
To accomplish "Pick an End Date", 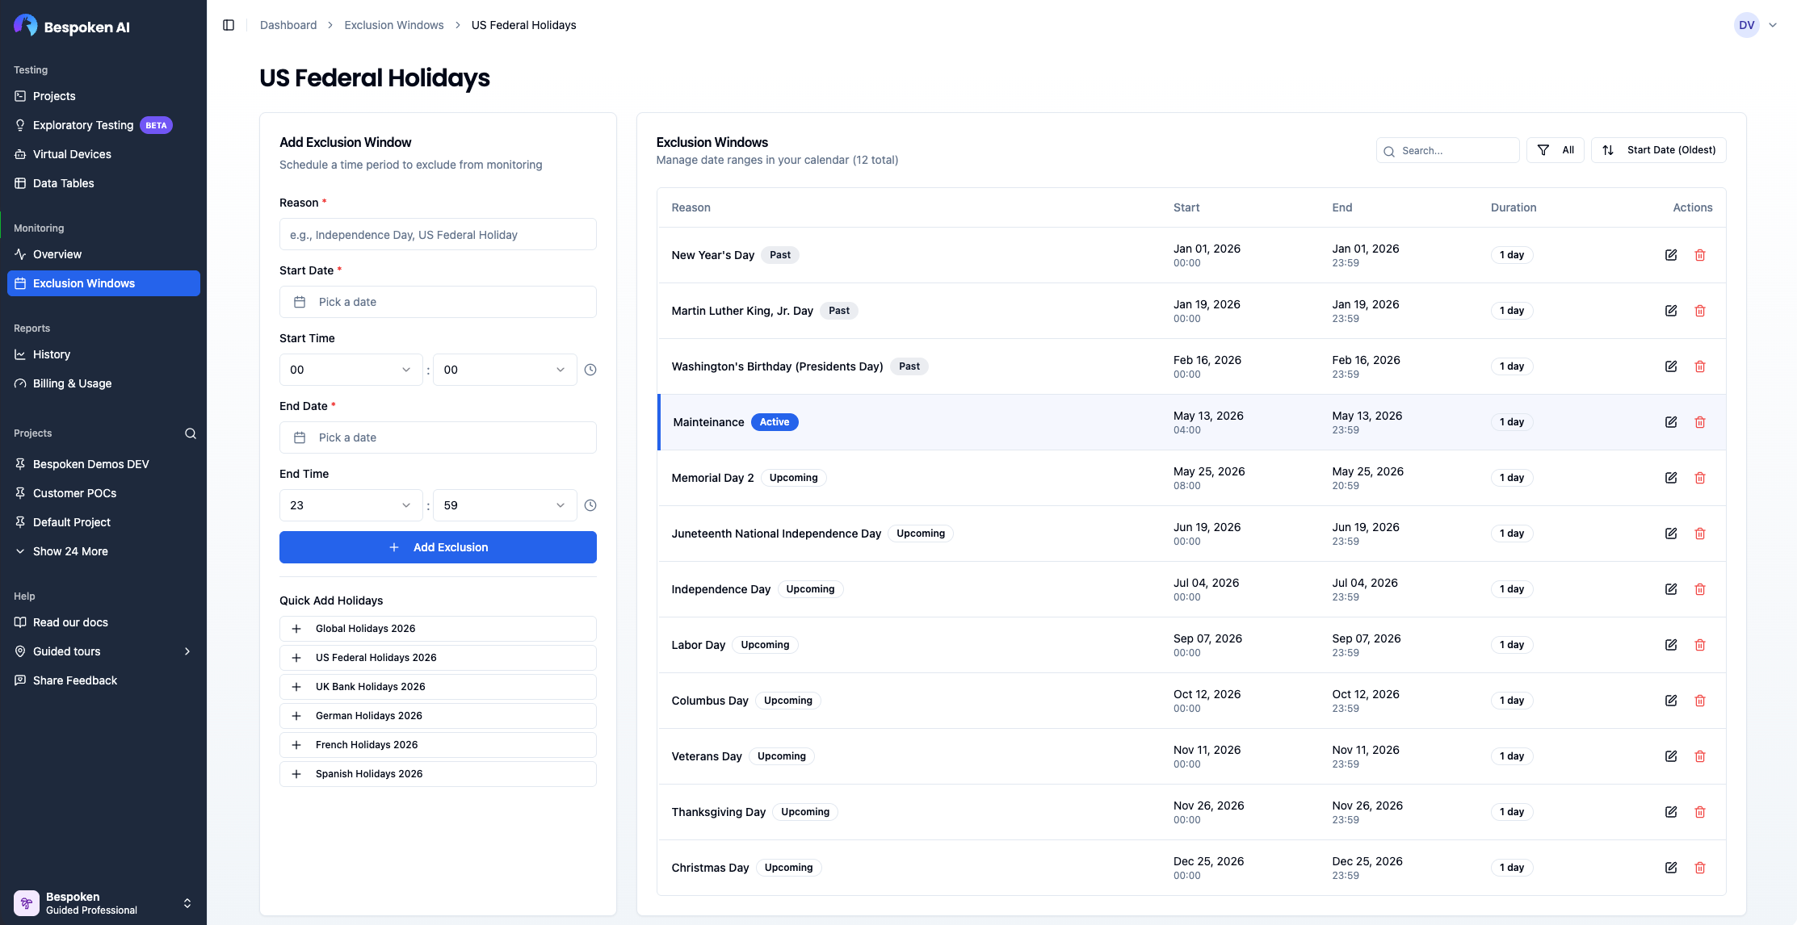I will tap(438, 437).
